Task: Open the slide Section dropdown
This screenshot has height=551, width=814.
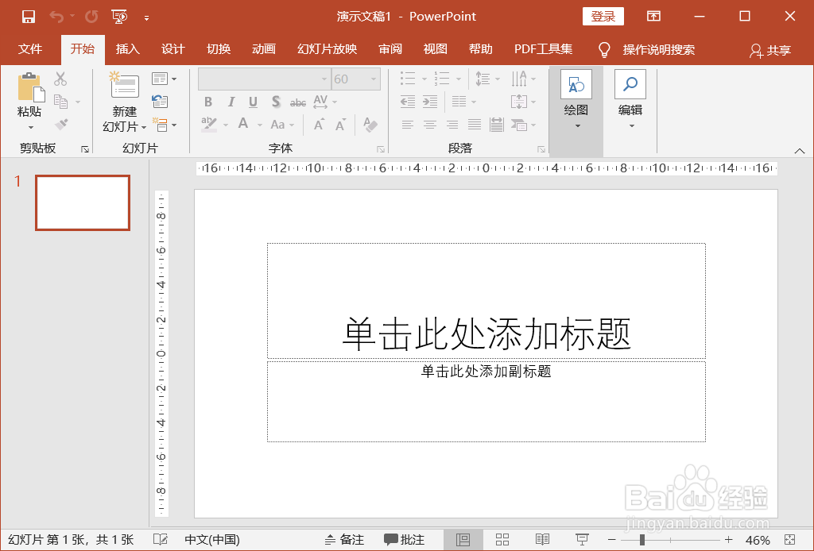Action: click(x=164, y=125)
